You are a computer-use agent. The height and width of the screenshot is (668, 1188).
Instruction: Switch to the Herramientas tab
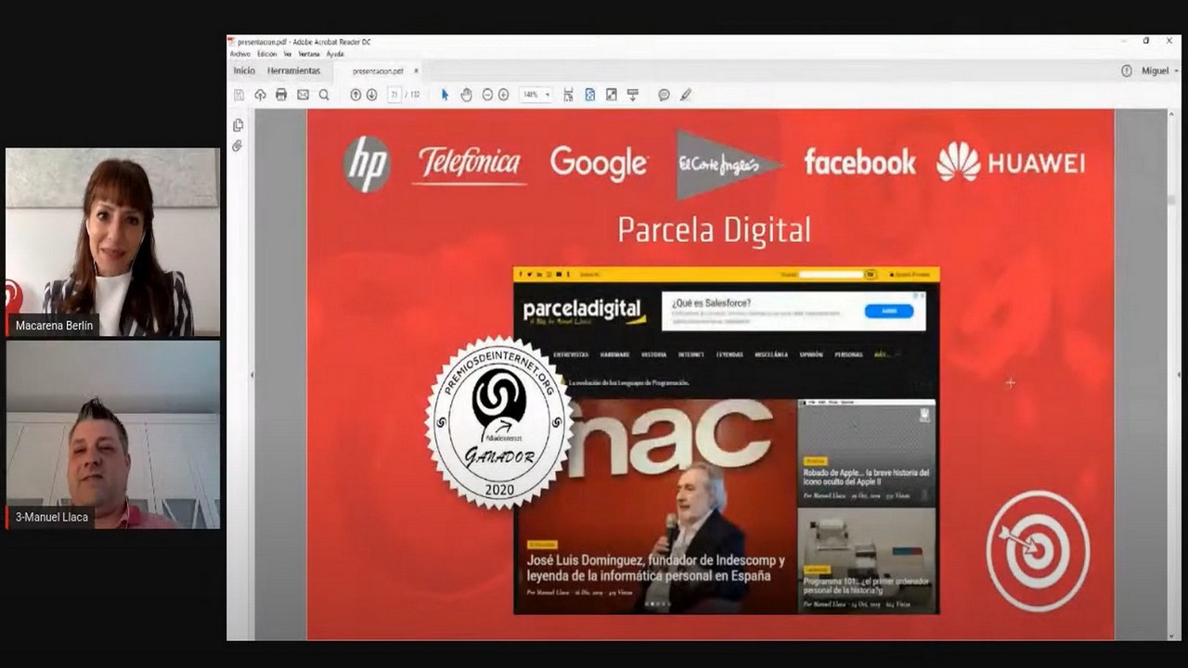pos(294,71)
